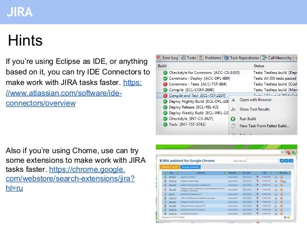Screen dimensions: 307x230
Task: Click the orange tab in JIRA assistant
Action: (x=170, y=167)
